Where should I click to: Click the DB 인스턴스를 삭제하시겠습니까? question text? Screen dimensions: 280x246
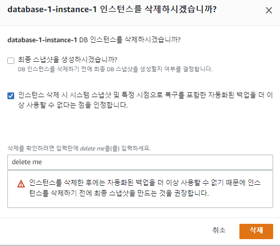[x=130, y=40]
